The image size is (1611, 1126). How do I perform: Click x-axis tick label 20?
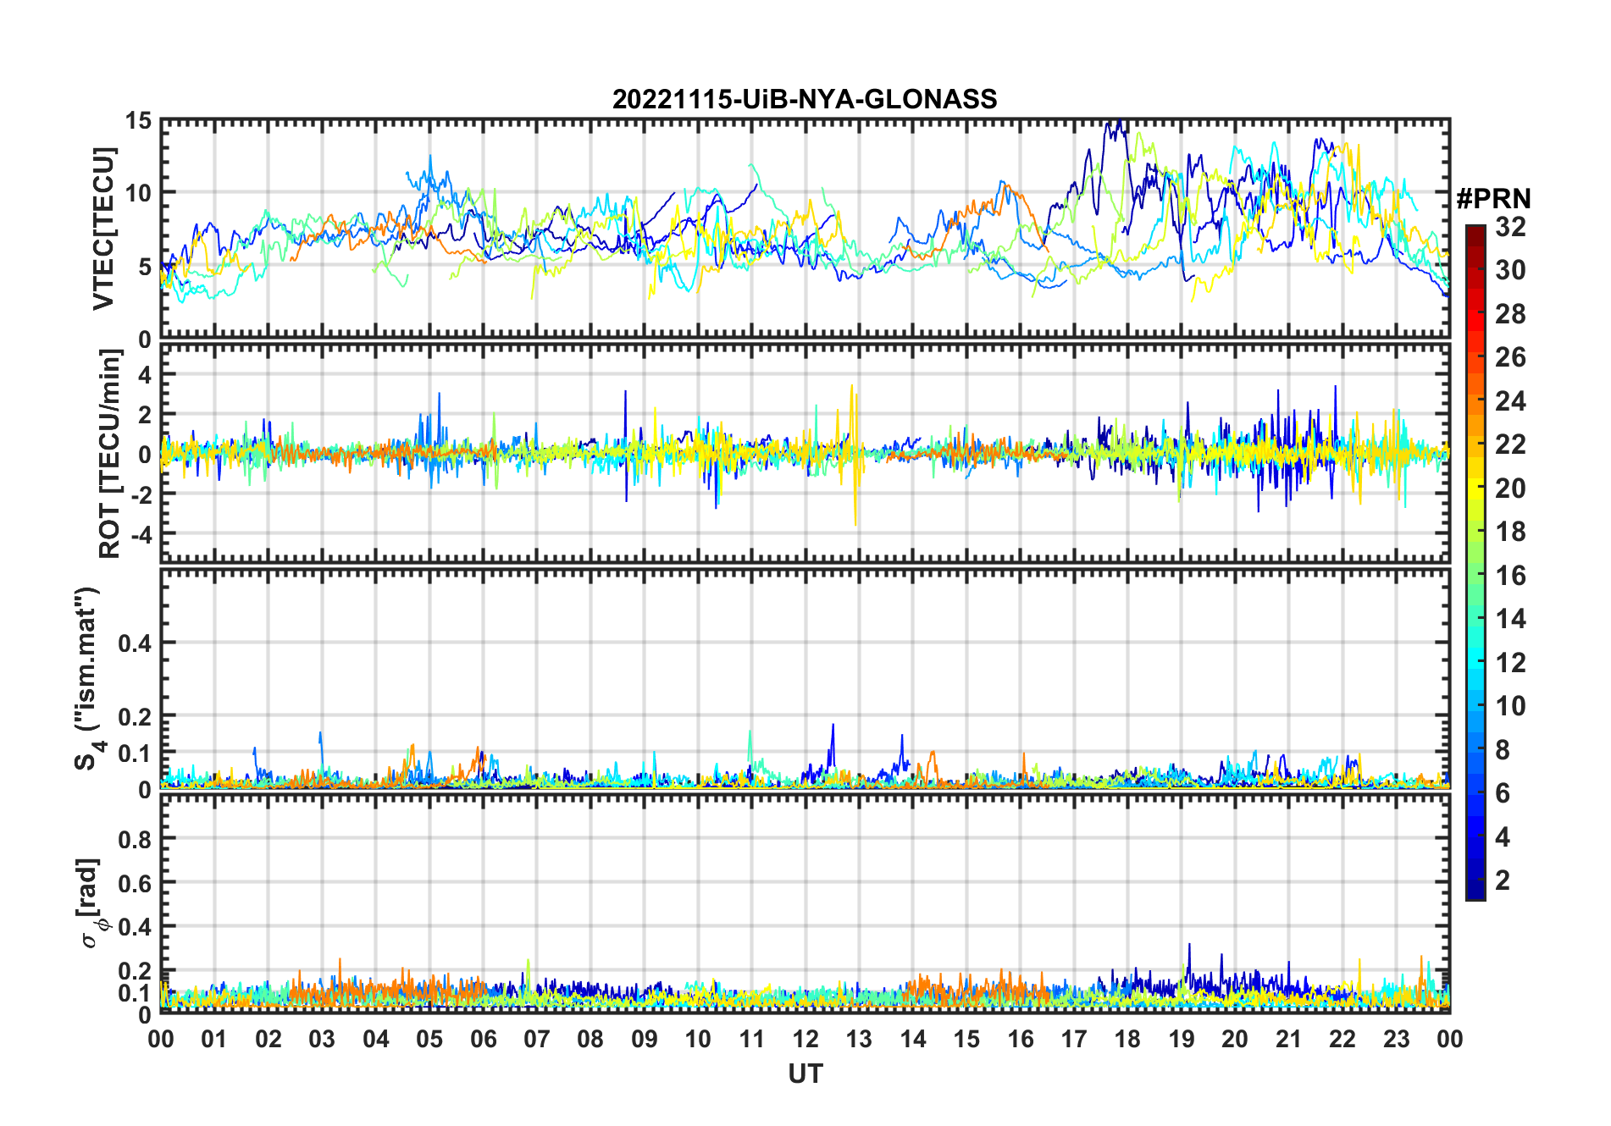(1235, 1040)
